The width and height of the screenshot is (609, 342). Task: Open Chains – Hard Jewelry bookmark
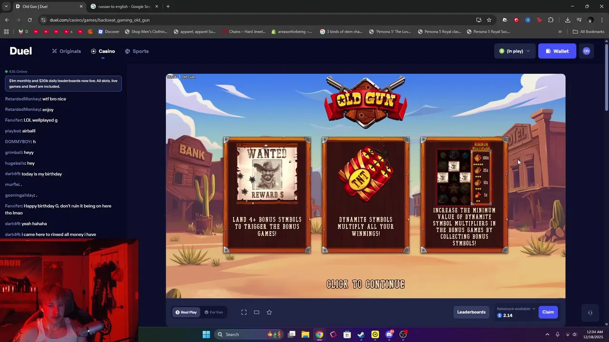coord(244,32)
